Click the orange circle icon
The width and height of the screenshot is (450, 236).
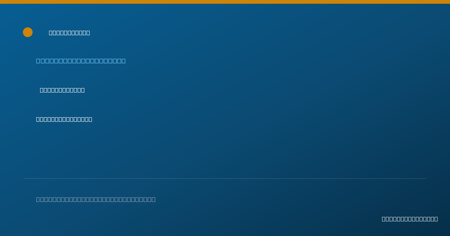pyautogui.click(x=28, y=32)
